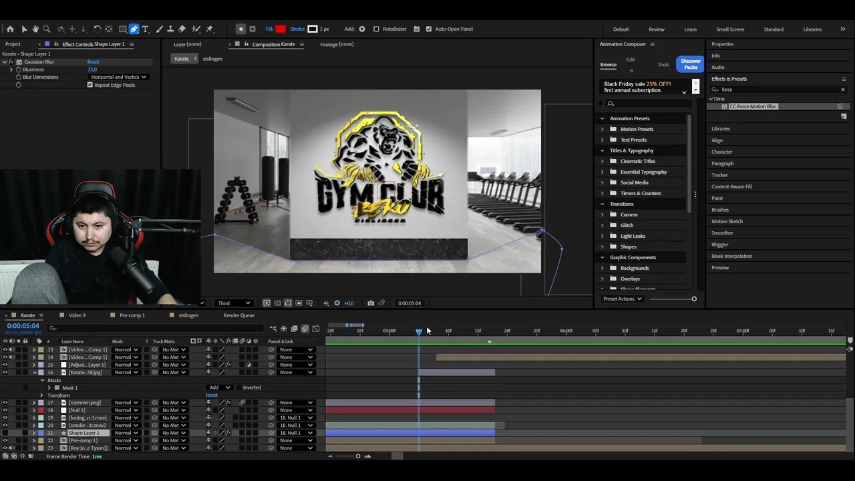Switch to the Learn workspace
Image resolution: width=855 pixels, height=481 pixels.
point(690,29)
